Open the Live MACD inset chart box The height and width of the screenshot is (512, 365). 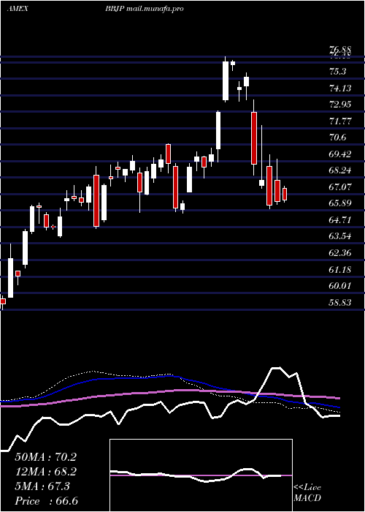pyautogui.click(x=201, y=475)
